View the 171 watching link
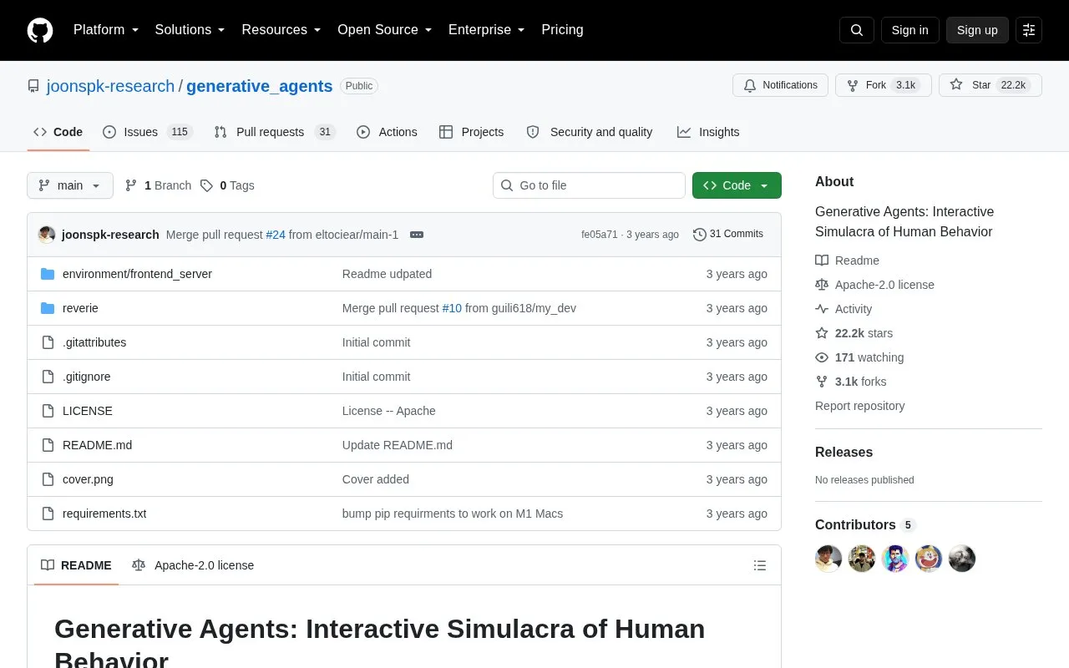The height and width of the screenshot is (668, 1069). point(859,357)
